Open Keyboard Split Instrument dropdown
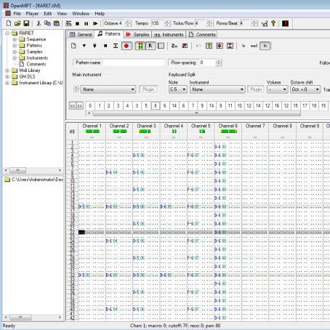This screenshot has width=330, height=330. coord(217,89)
